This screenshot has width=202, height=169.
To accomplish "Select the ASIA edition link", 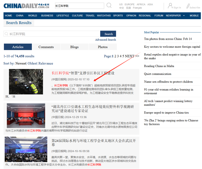I will coord(150,5).
